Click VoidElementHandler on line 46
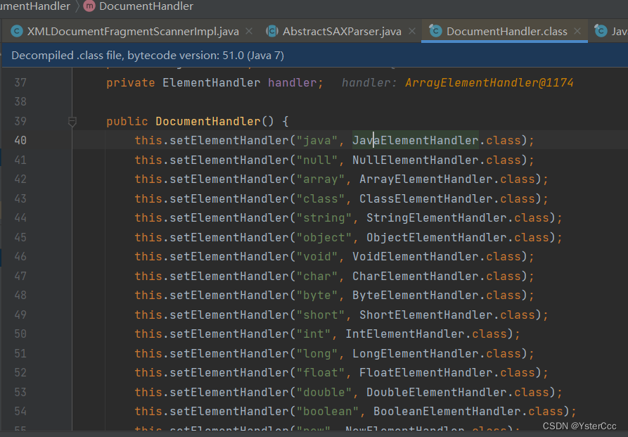 click(x=416, y=257)
